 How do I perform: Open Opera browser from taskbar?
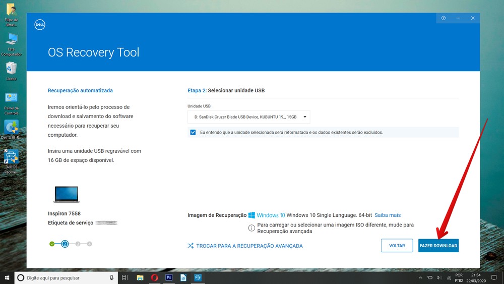[154, 278]
